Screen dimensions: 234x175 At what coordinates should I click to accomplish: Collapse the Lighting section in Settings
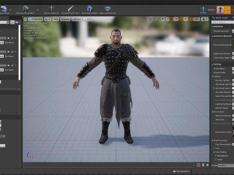pos(213,76)
